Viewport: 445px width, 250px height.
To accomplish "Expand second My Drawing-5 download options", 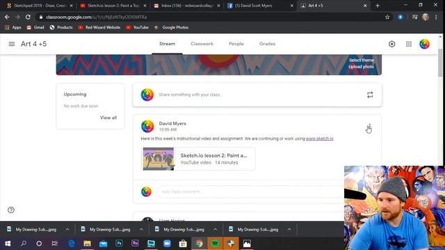I will tap(141, 229).
